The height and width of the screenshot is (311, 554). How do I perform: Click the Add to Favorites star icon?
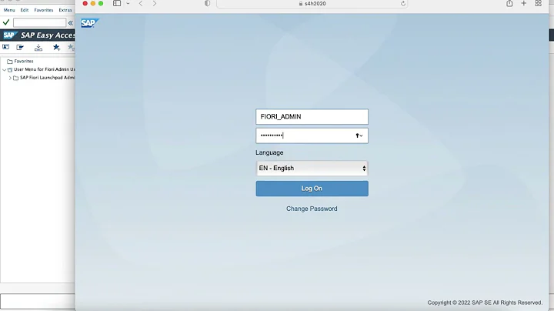[56, 48]
